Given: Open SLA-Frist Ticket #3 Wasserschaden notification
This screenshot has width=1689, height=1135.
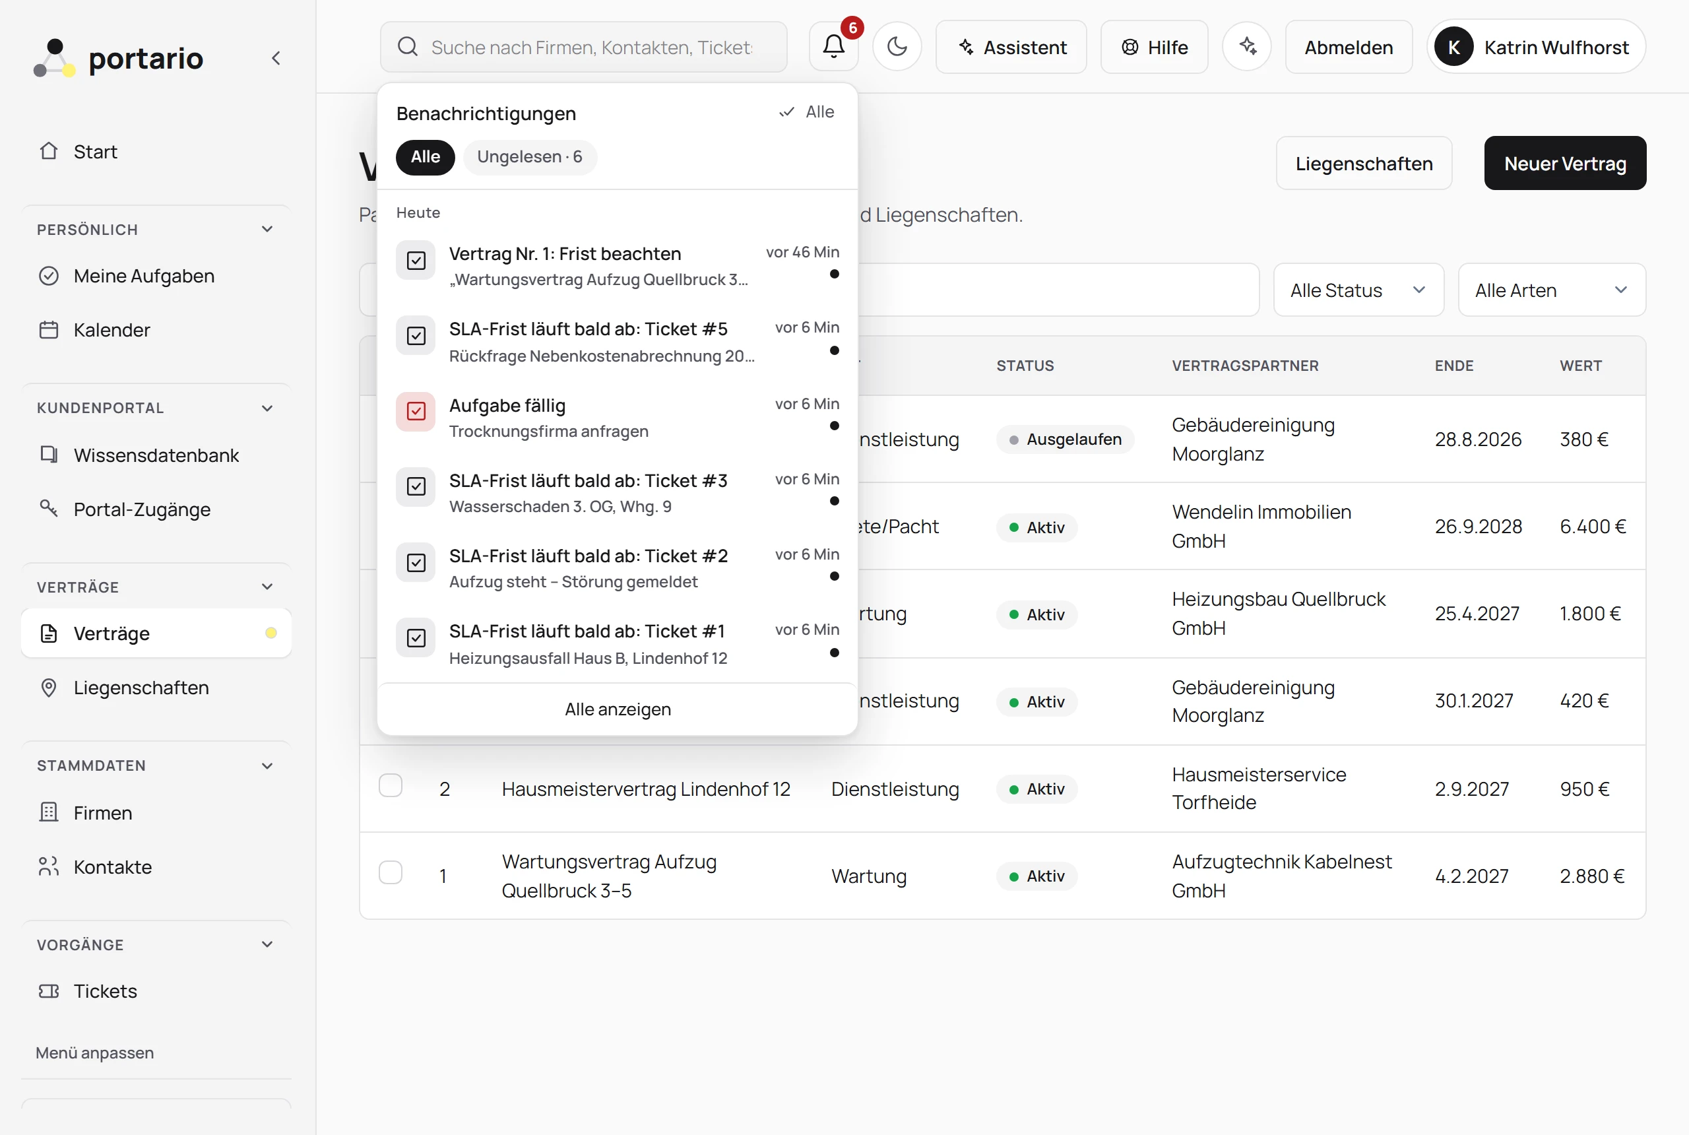Looking at the screenshot, I should (x=618, y=493).
